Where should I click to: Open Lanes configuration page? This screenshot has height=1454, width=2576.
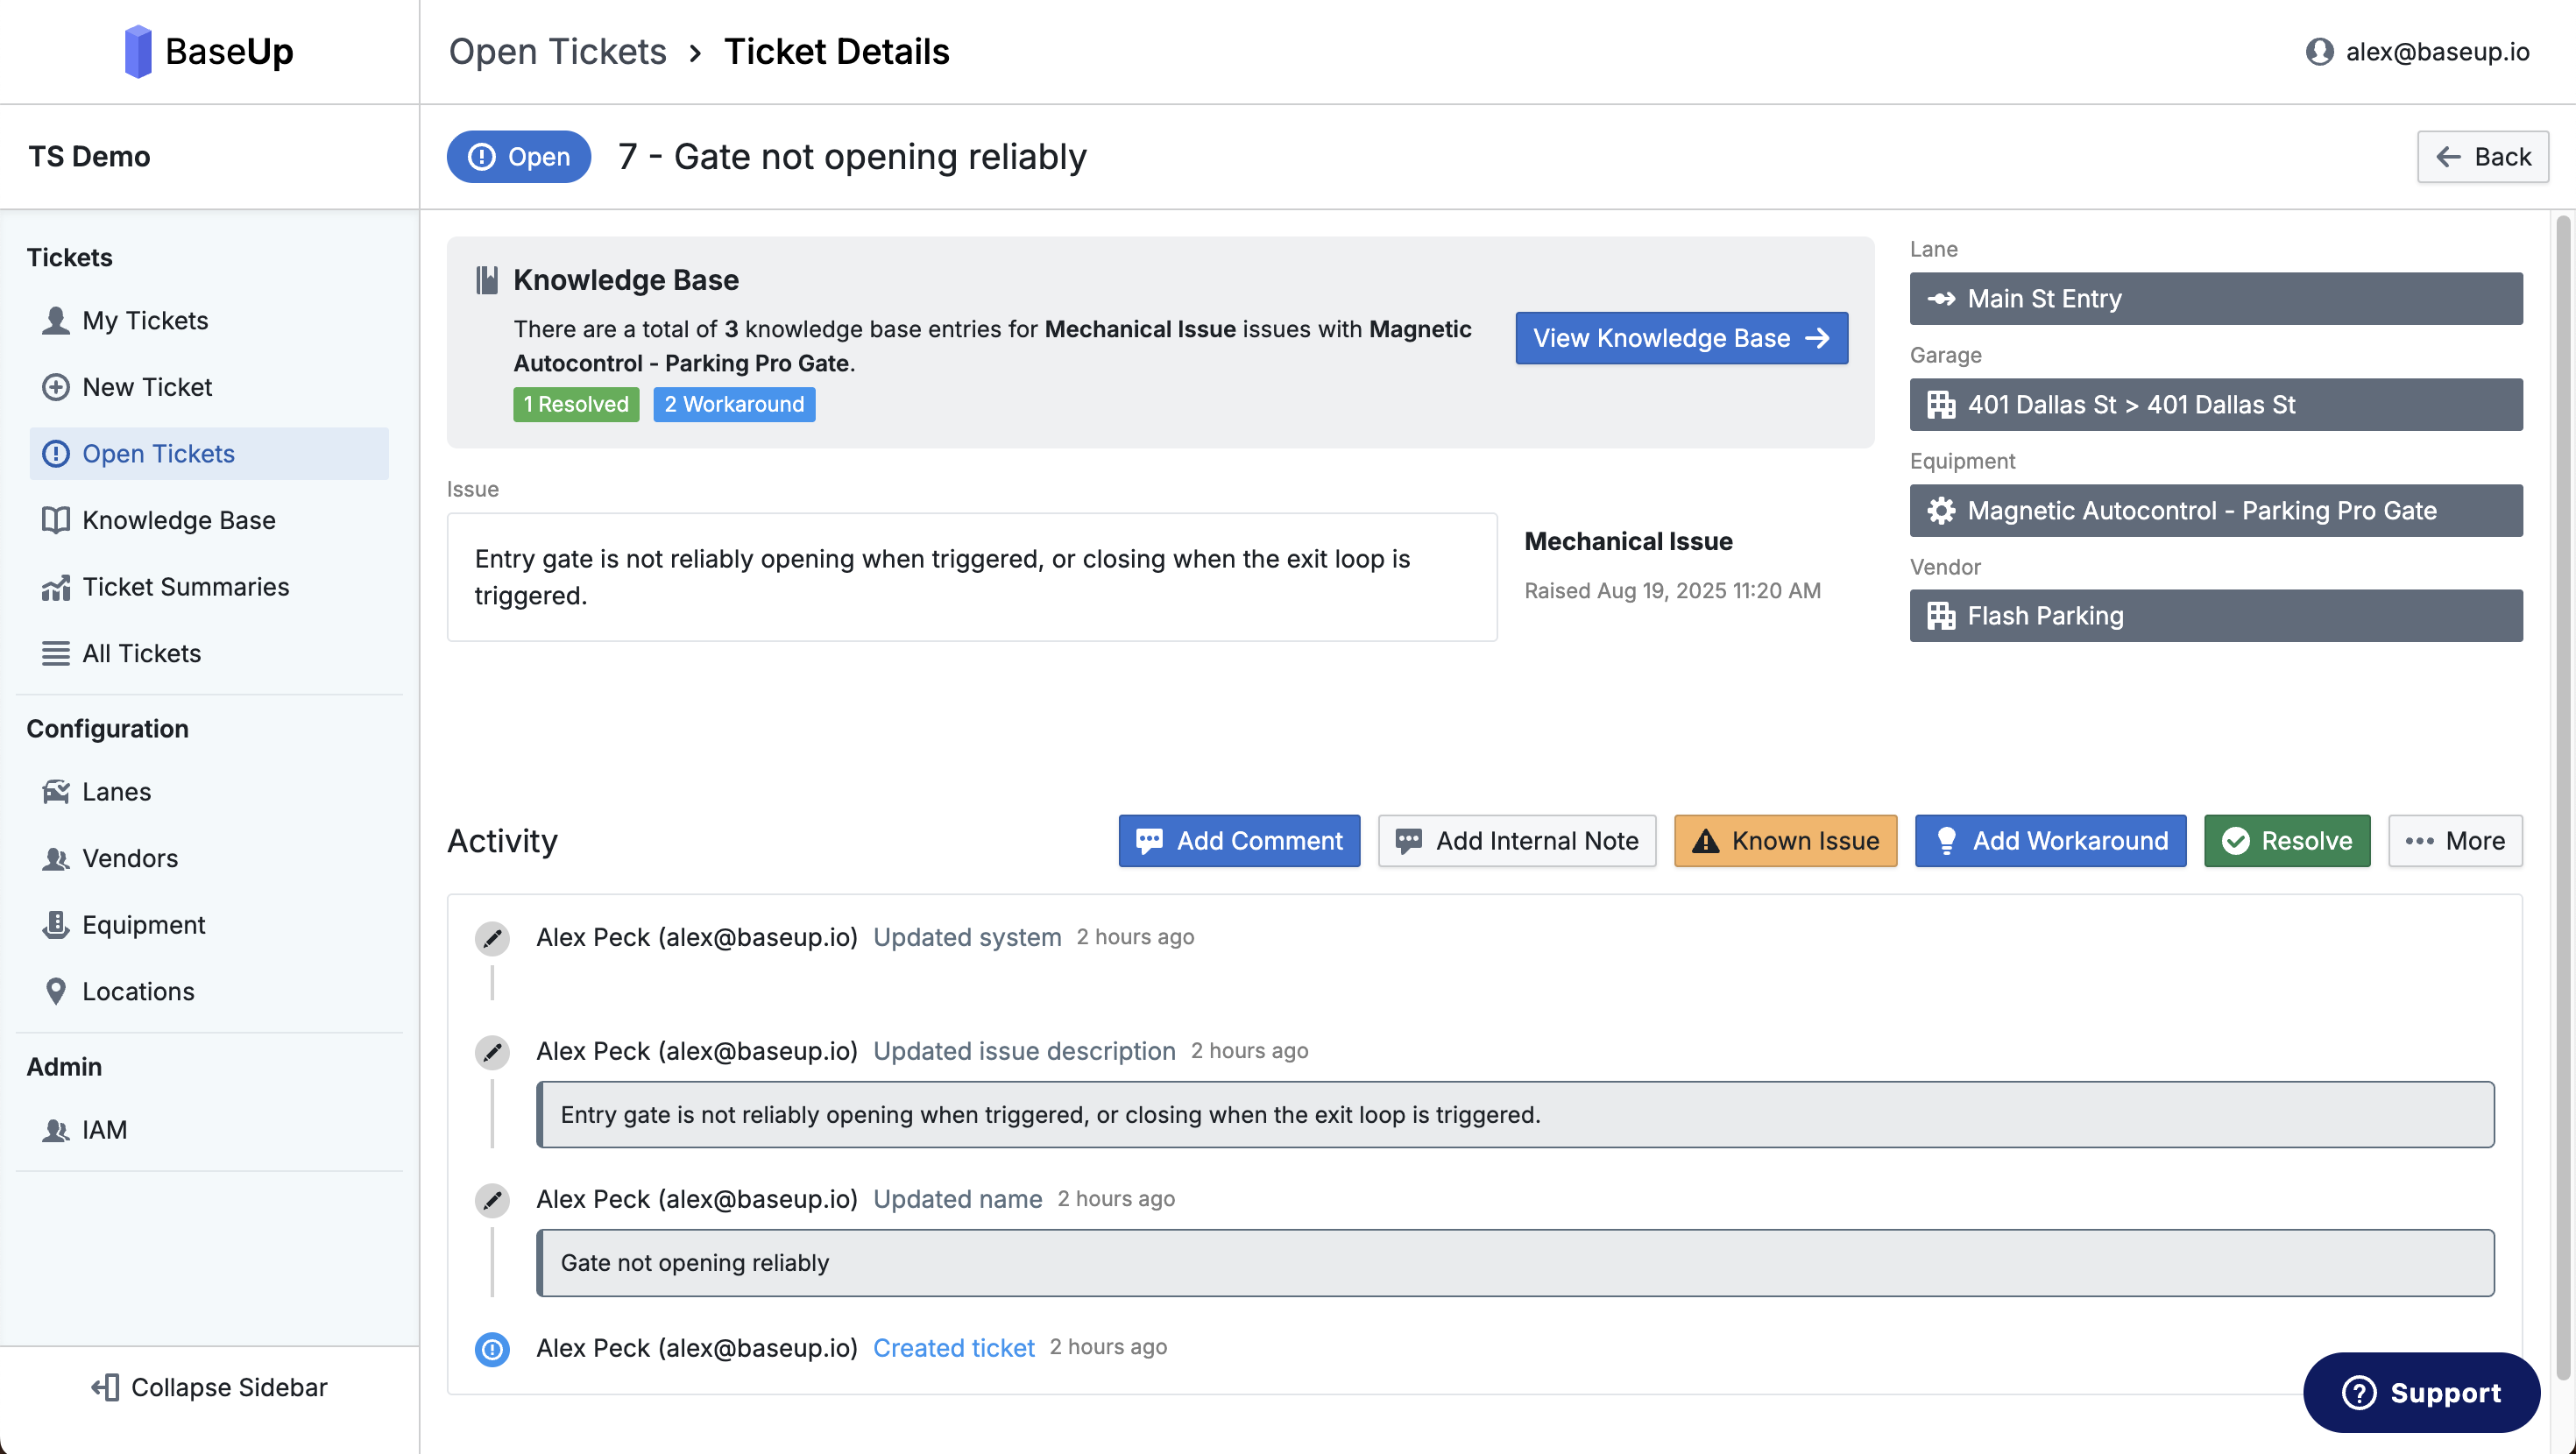(x=209, y=792)
